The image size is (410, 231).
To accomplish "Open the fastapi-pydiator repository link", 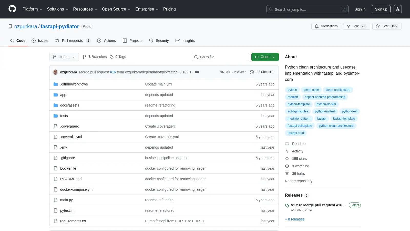I will (x=60, y=26).
